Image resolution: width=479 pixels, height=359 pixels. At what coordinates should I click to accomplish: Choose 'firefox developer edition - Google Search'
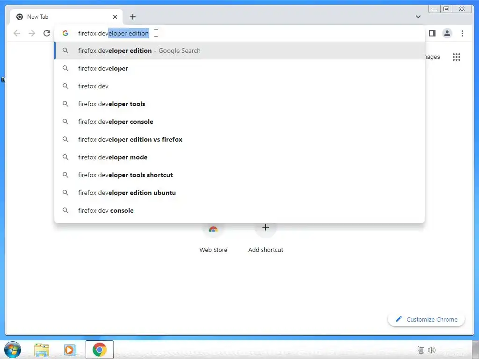(x=239, y=50)
